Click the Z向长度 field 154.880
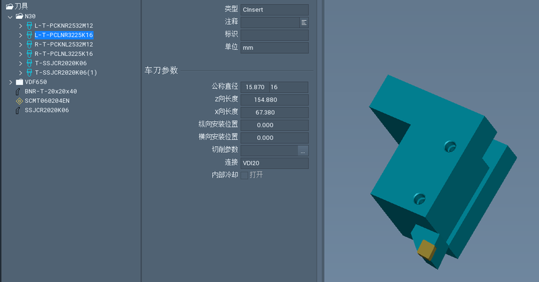539x282 pixels. [275, 100]
